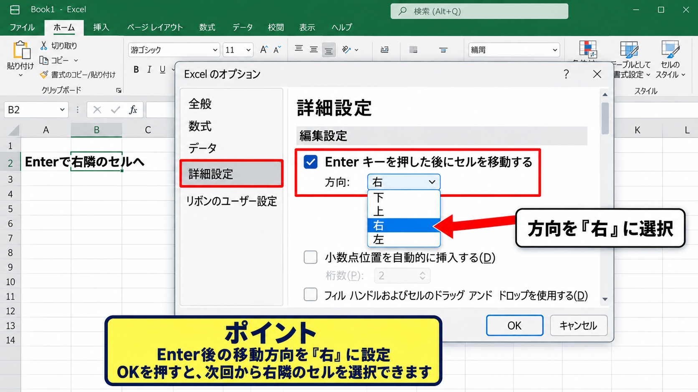
Task: Open the ヘルプ ribbon tab
Action: [x=341, y=28]
